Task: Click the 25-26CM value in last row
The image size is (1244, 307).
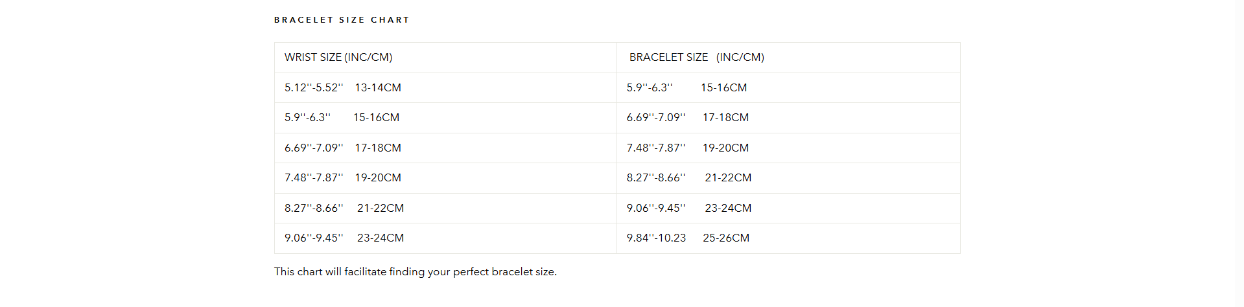Action: [x=726, y=238]
